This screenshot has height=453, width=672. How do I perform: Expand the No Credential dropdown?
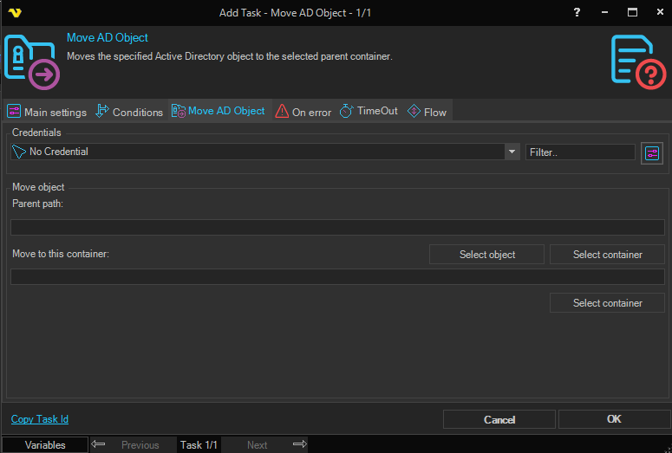click(x=512, y=152)
